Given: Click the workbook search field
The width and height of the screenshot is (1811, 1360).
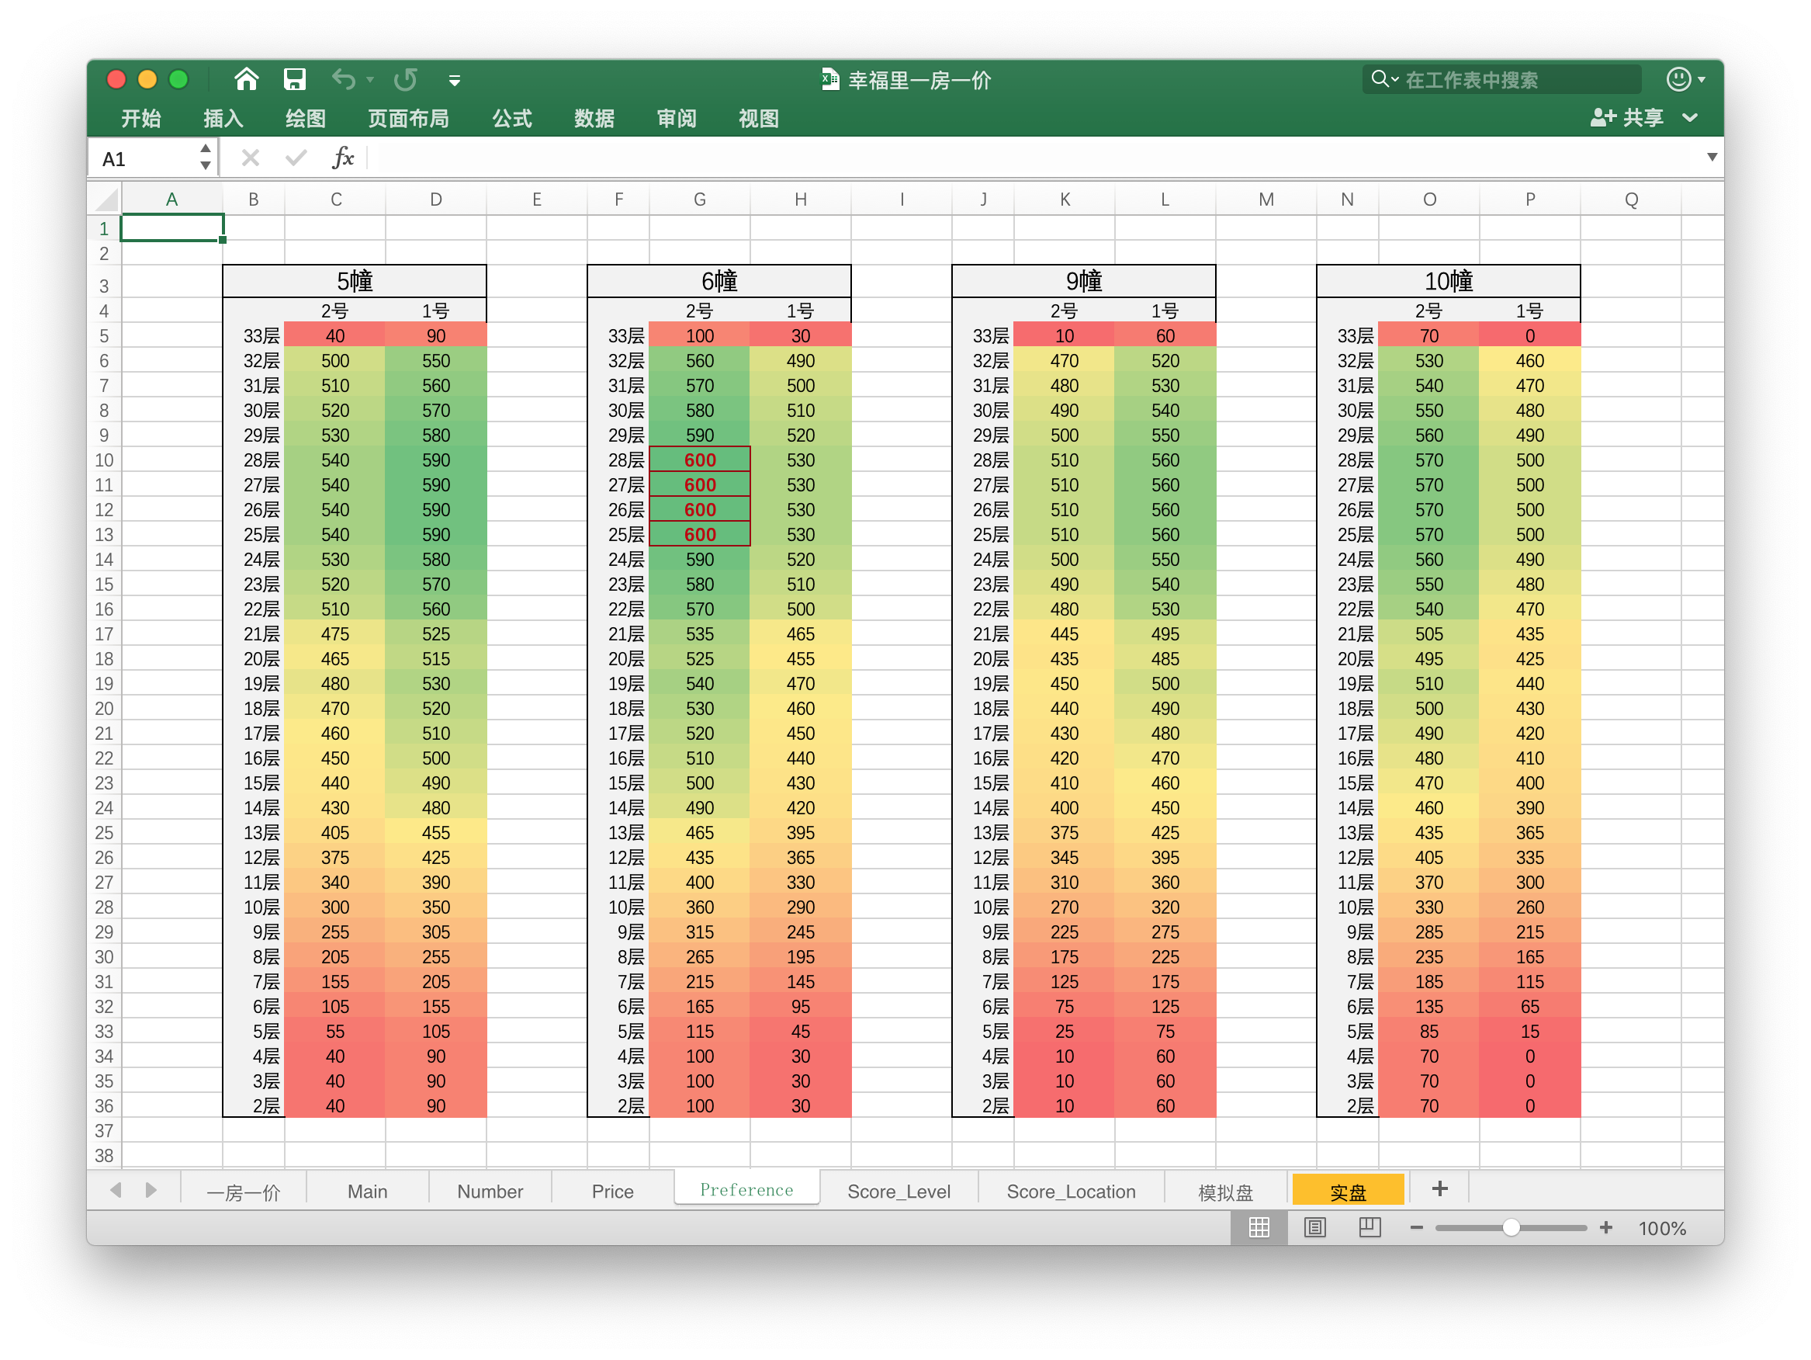Looking at the screenshot, I should pos(1501,79).
